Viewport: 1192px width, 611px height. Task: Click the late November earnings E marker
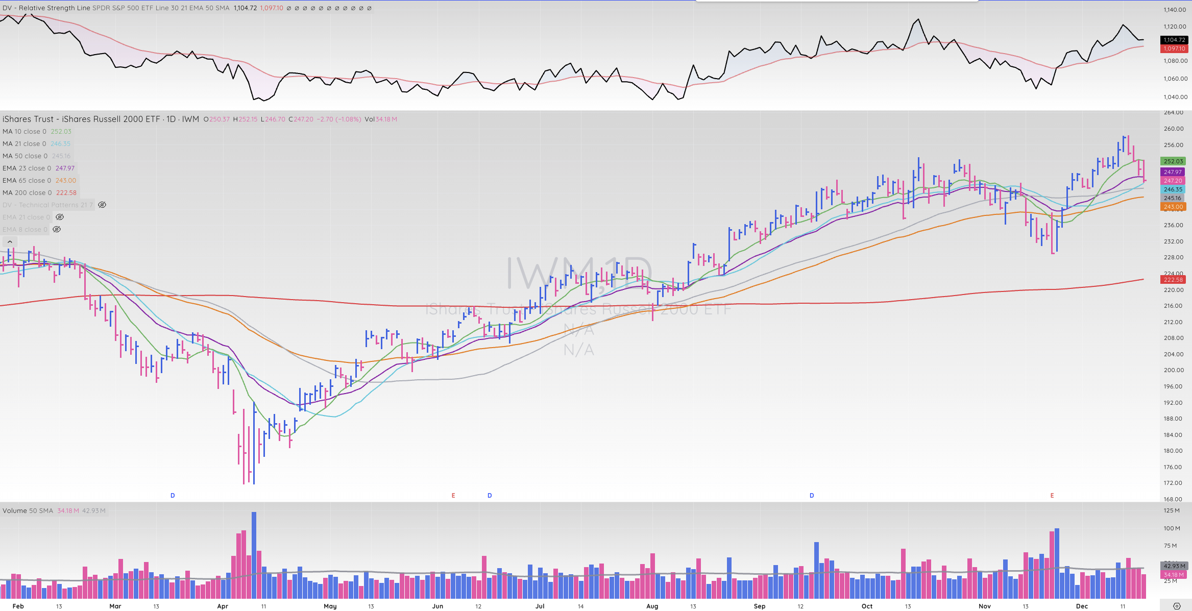[1052, 496]
